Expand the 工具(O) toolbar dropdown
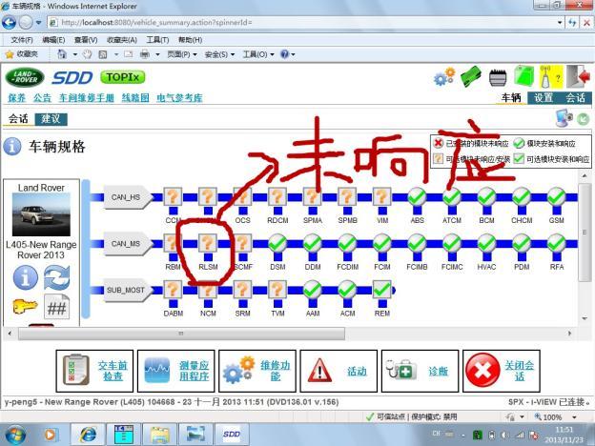Image resolution: width=595 pixels, height=446 pixels. pyautogui.click(x=256, y=54)
